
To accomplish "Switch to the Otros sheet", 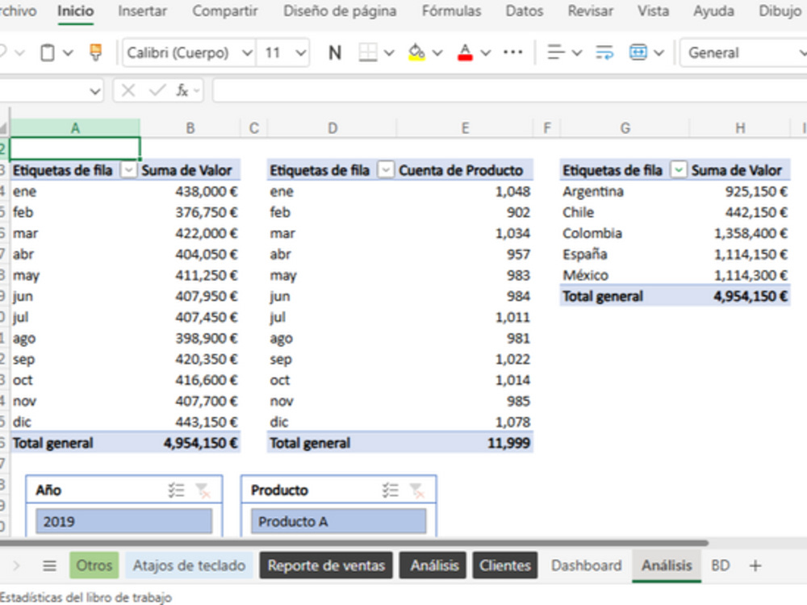I will 94,565.
